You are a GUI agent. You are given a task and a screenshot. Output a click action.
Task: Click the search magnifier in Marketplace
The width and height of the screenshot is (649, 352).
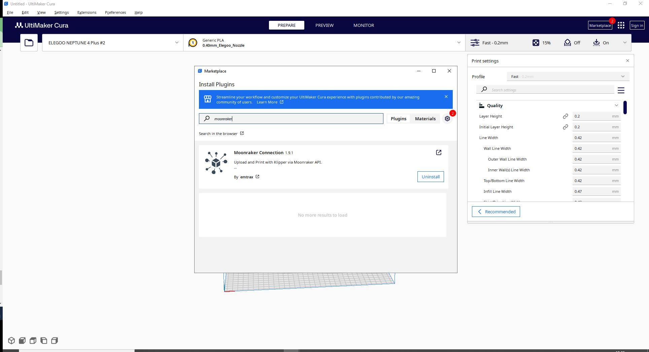207,119
